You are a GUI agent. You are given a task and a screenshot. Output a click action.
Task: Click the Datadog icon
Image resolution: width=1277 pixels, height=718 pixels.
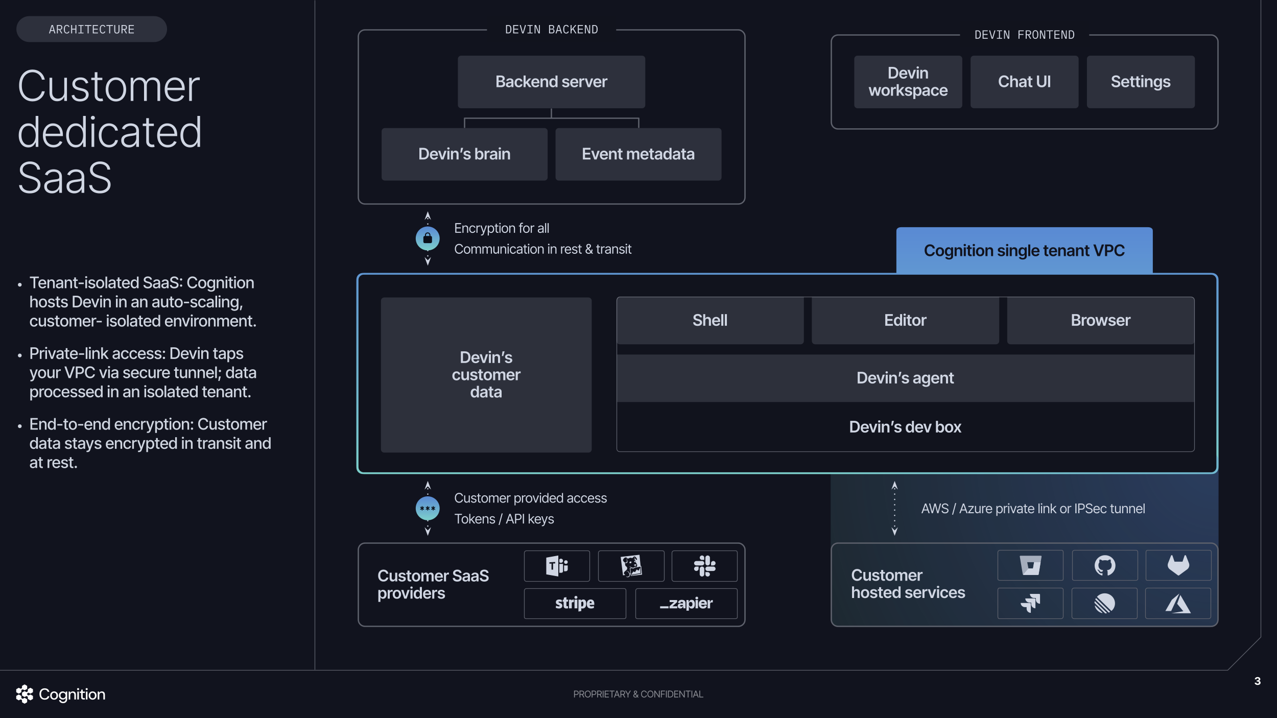coord(632,565)
